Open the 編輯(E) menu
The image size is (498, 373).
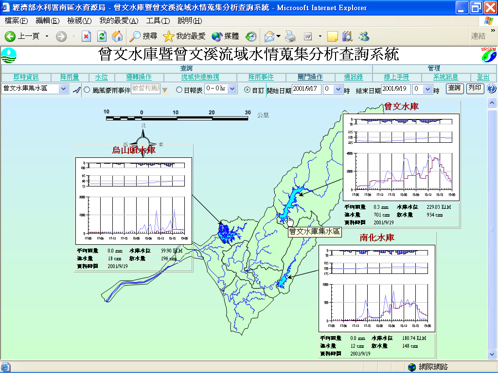(48, 21)
